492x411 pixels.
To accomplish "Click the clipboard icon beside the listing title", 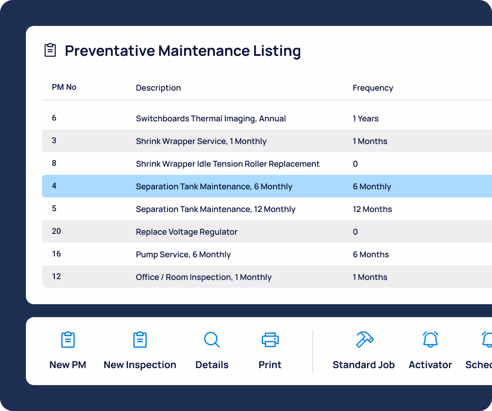I will click(x=50, y=50).
